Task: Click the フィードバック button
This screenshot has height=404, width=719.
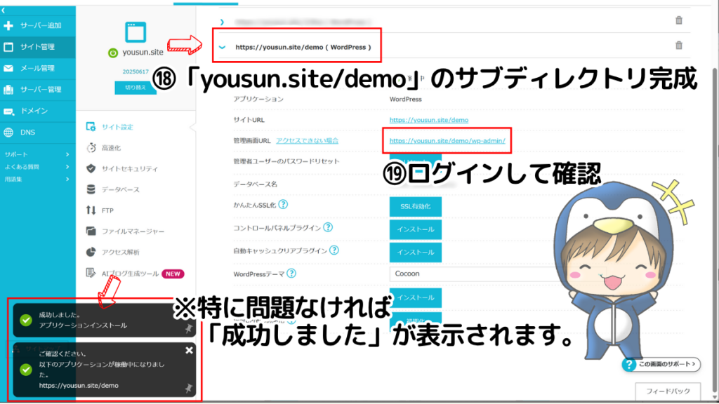Action: (668, 391)
